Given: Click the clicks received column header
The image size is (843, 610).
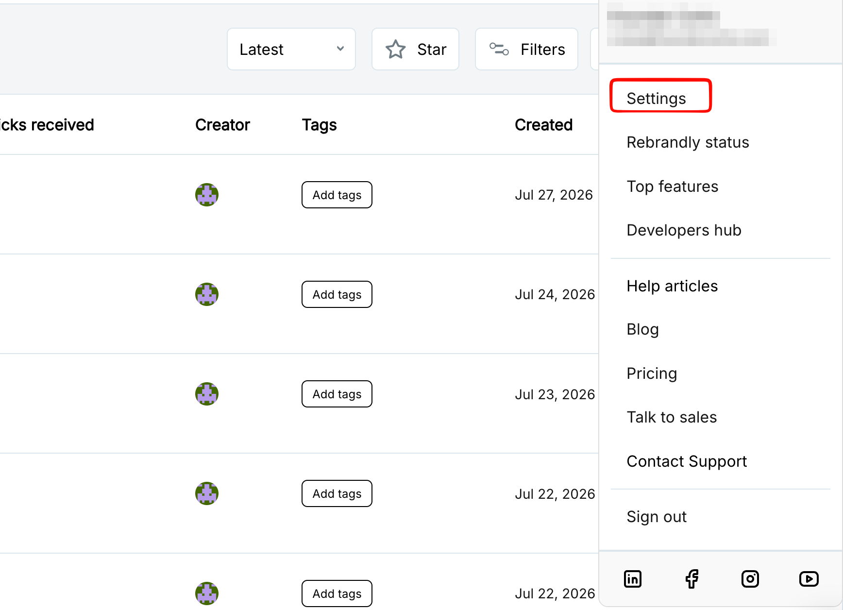Looking at the screenshot, I should tap(47, 125).
